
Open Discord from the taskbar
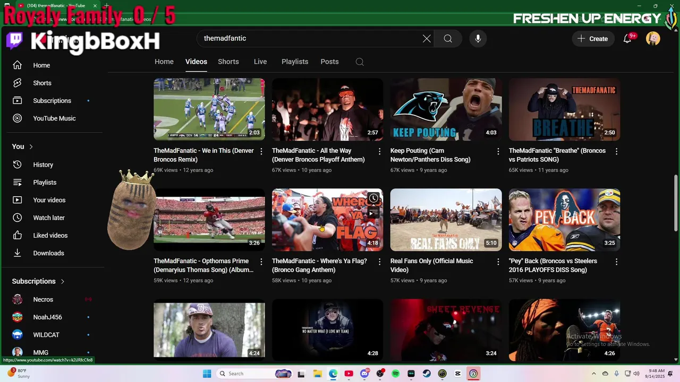coord(364,374)
